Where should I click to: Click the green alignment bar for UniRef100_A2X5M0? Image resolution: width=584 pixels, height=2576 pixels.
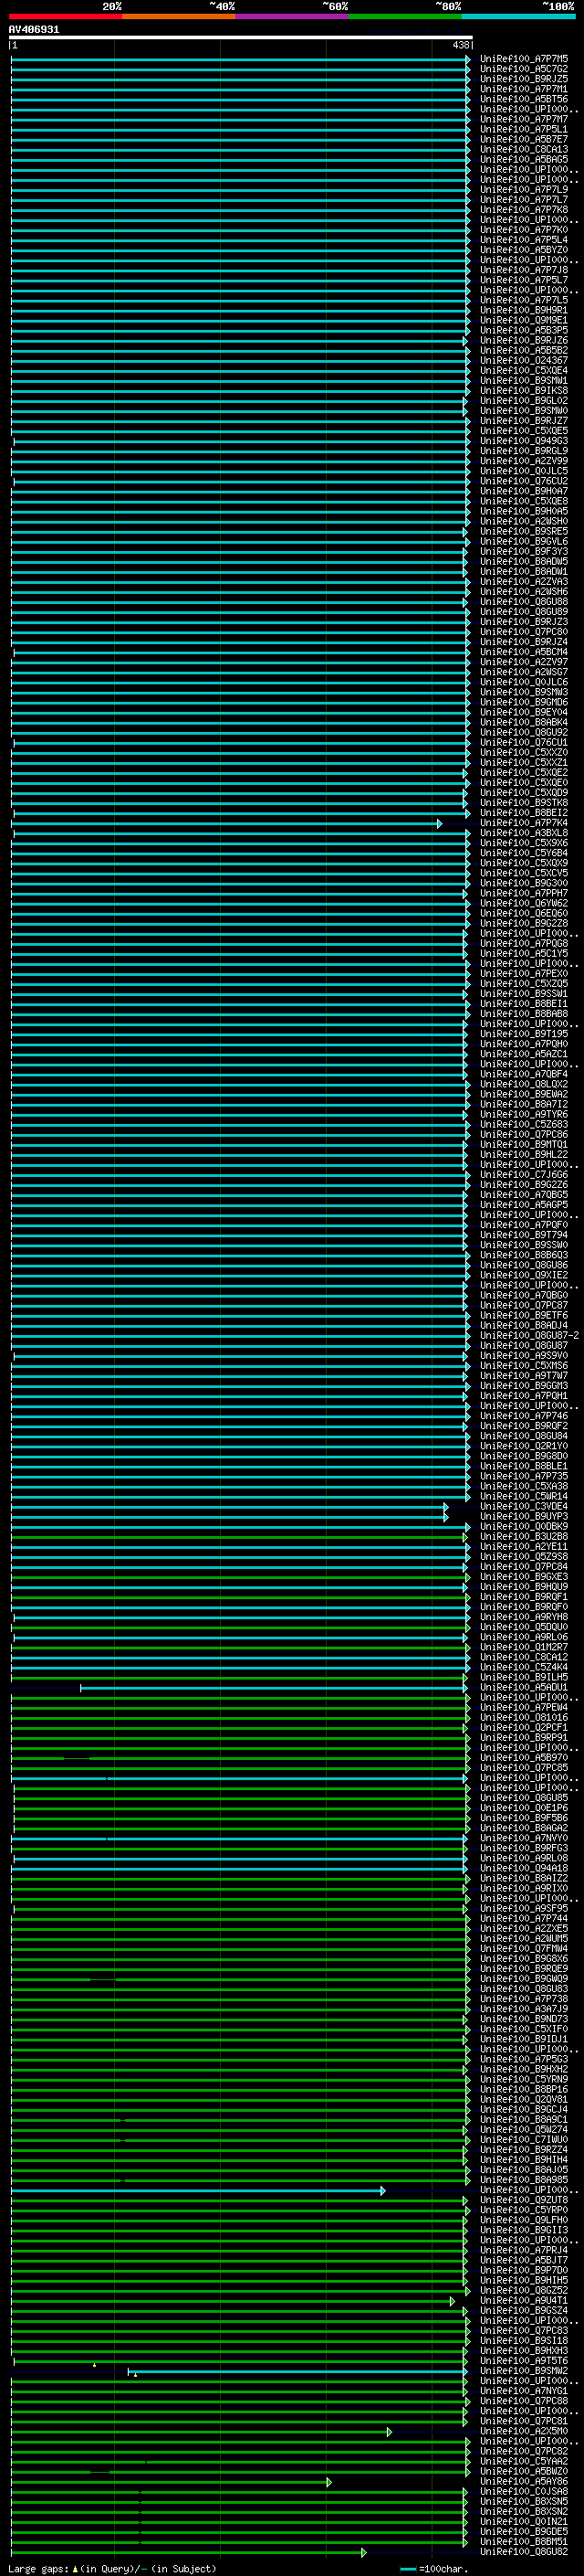click(x=201, y=2431)
